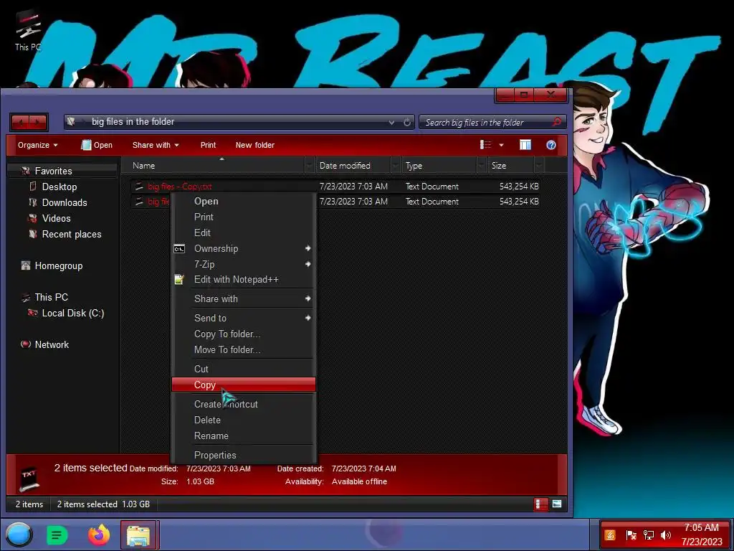
Task: Switch to details view in status bar
Action: click(x=540, y=504)
